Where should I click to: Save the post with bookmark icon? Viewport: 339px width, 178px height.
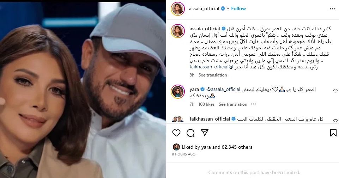click(x=333, y=133)
